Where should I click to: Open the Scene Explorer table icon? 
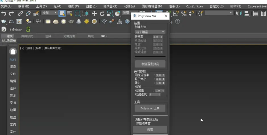pyautogui.click(x=256, y=13)
